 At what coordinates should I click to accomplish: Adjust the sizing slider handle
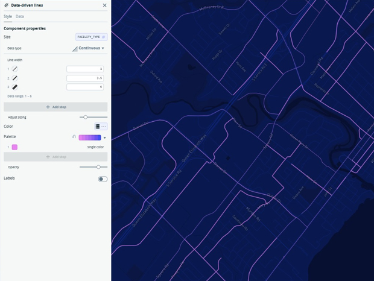click(86, 117)
